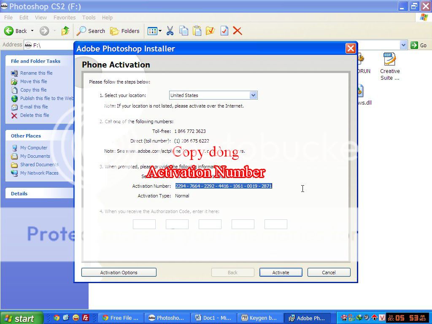This screenshot has height=324, width=432.
Task: Expand the Address bar dropdown
Action: click(x=403, y=45)
